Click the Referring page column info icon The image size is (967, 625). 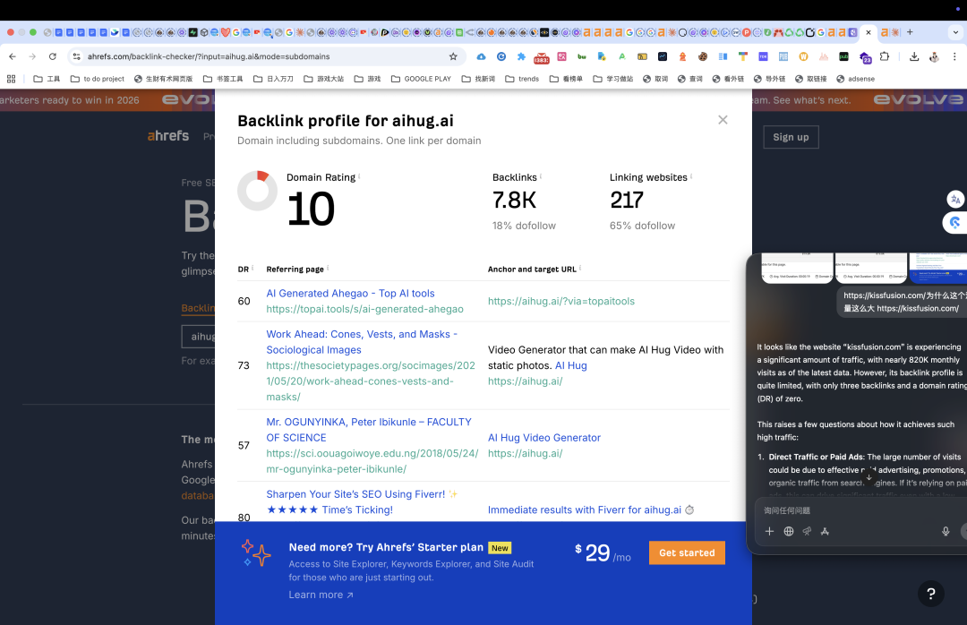(x=328, y=268)
